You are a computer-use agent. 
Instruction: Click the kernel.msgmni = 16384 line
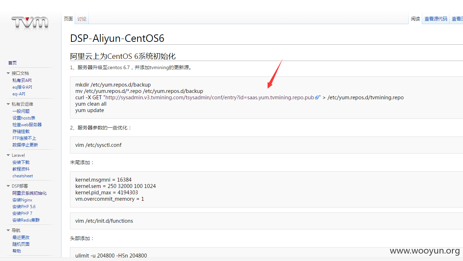103,180
